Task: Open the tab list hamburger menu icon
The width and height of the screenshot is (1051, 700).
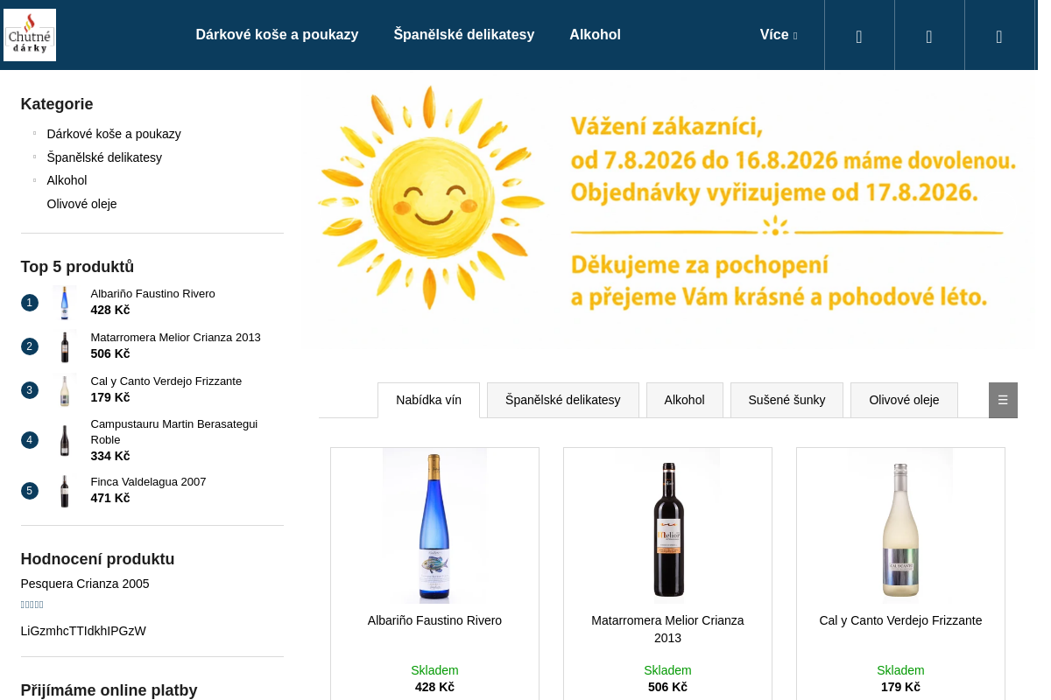Action: pos(1003,400)
